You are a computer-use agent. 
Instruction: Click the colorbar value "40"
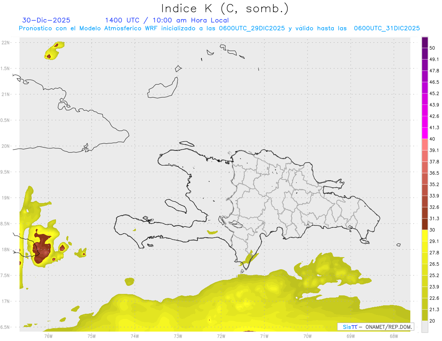432,139
